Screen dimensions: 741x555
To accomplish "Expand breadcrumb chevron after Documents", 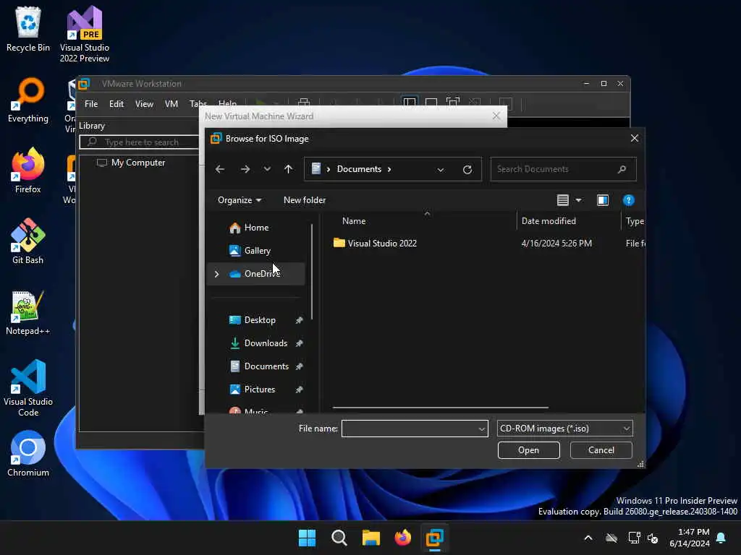I will (x=389, y=169).
